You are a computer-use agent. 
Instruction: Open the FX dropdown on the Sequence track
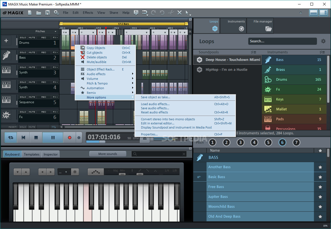click(55, 97)
